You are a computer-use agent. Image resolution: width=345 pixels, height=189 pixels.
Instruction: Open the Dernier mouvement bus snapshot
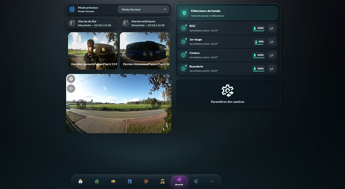145,51
